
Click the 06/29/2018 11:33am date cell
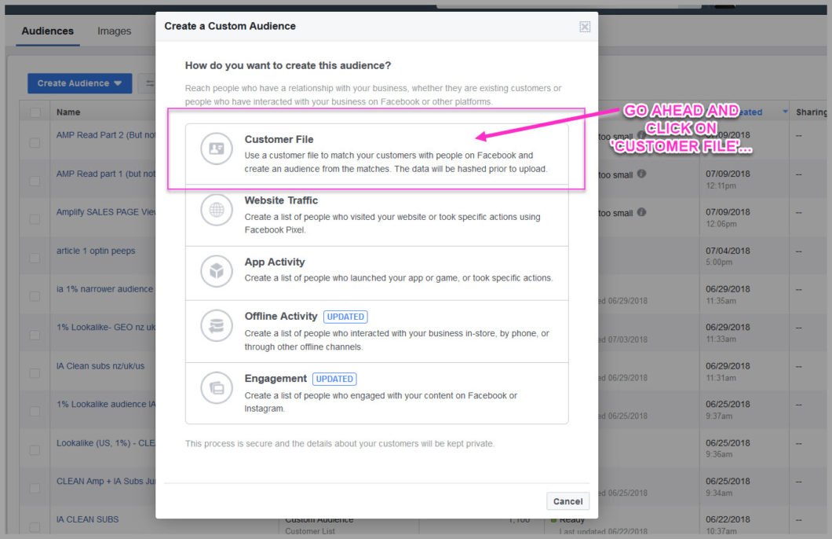point(728,333)
